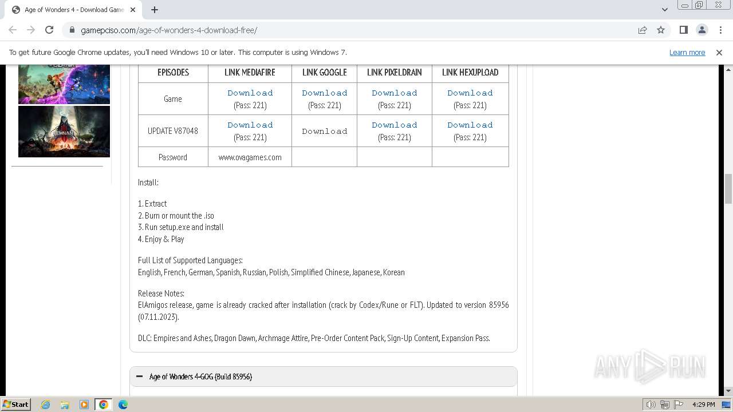
Task: Reload the current page
Action: tap(49, 30)
